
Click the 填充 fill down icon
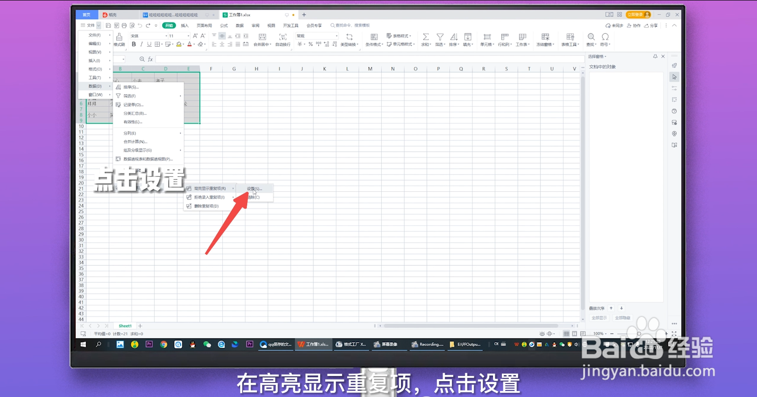coord(468,37)
